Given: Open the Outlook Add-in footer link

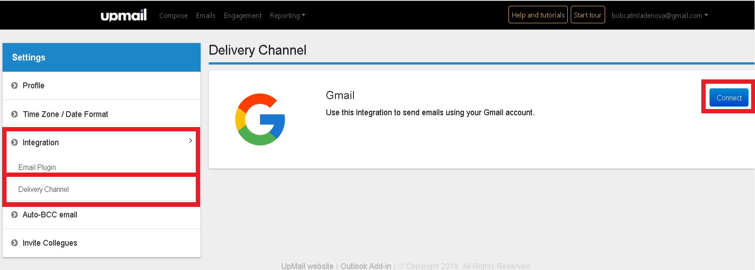Looking at the screenshot, I should point(365,266).
